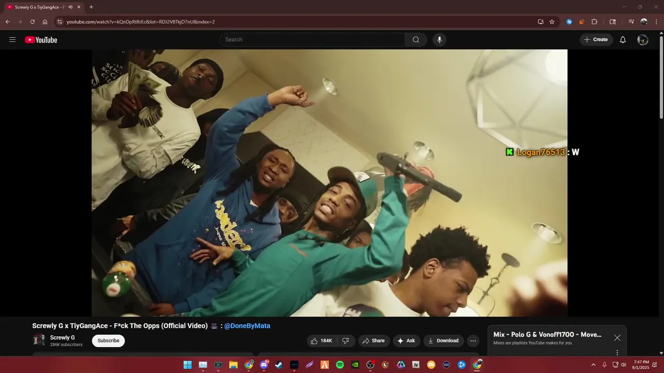This screenshot has width=664, height=373.
Task: Open Steam from taskbar
Action: click(279, 365)
